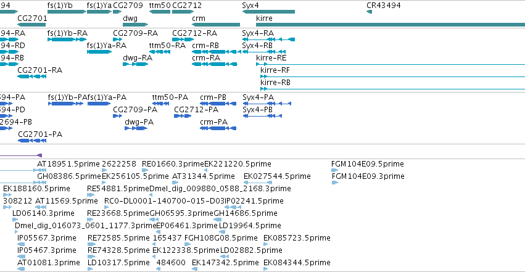Click the fs(1)Ya gene label
Screen dimensions: 525x272
99,6
